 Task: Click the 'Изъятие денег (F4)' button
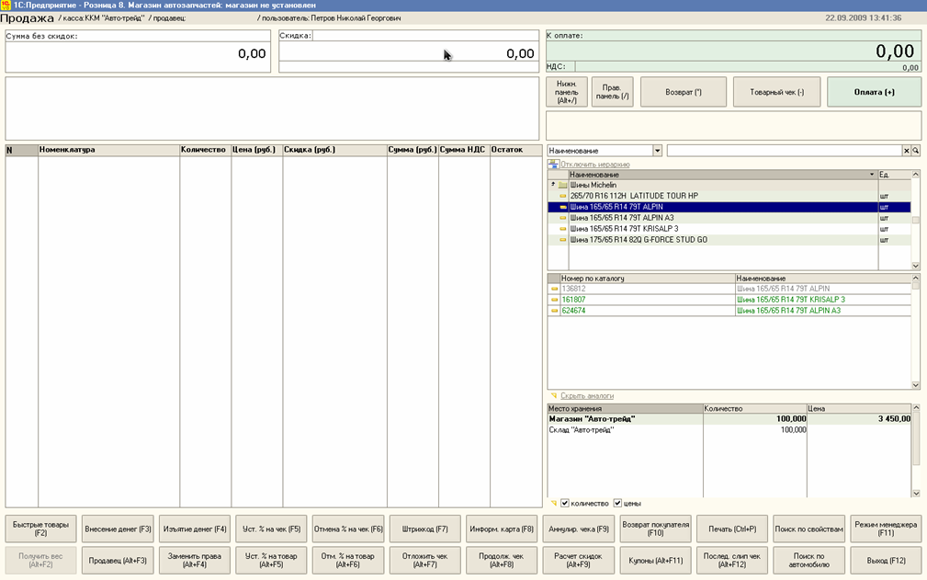point(195,529)
